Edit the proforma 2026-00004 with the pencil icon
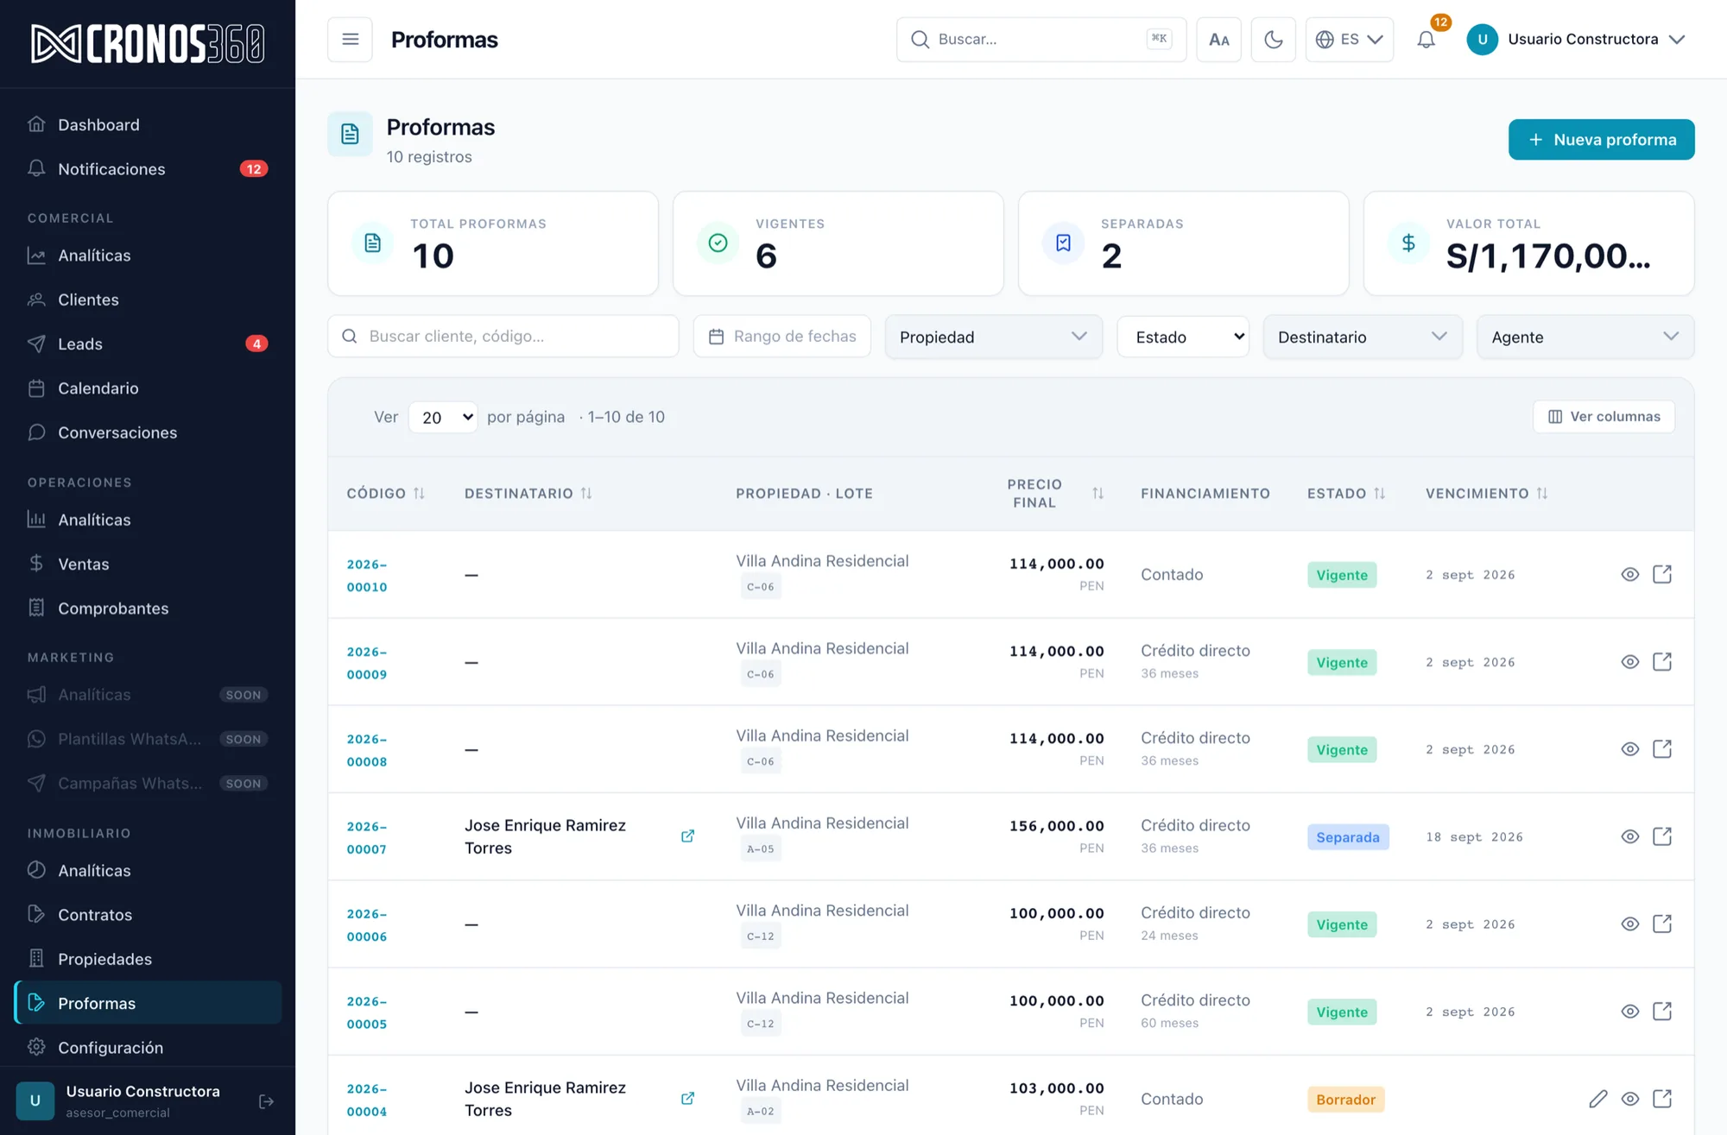This screenshot has width=1727, height=1135. point(1597,1099)
